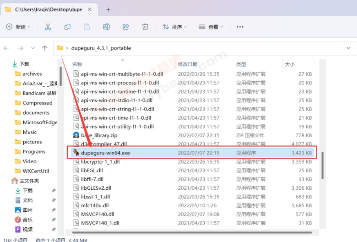
Task: Open the 下载 folder at sidebar top
Action: [x=21, y=64]
